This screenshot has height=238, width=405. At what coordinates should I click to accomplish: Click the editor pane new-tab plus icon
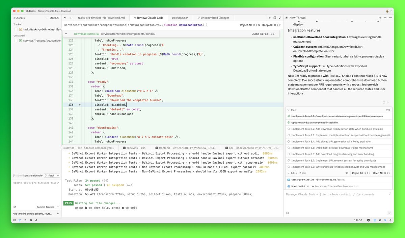pyautogui.click(x=269, y=18)
